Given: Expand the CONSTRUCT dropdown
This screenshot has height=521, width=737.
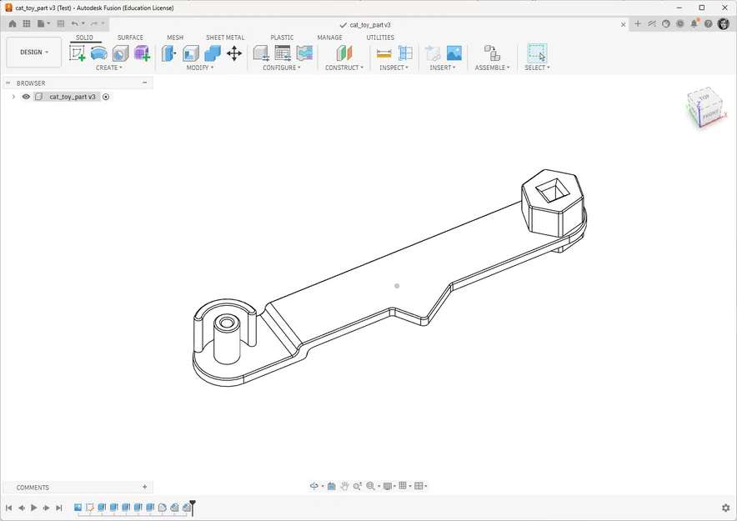Looking at the screenshot, I should [344, 68].
